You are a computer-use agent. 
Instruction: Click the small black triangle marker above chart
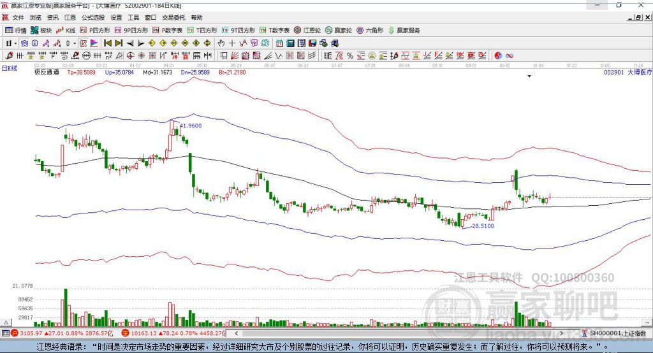click(529, 76)
